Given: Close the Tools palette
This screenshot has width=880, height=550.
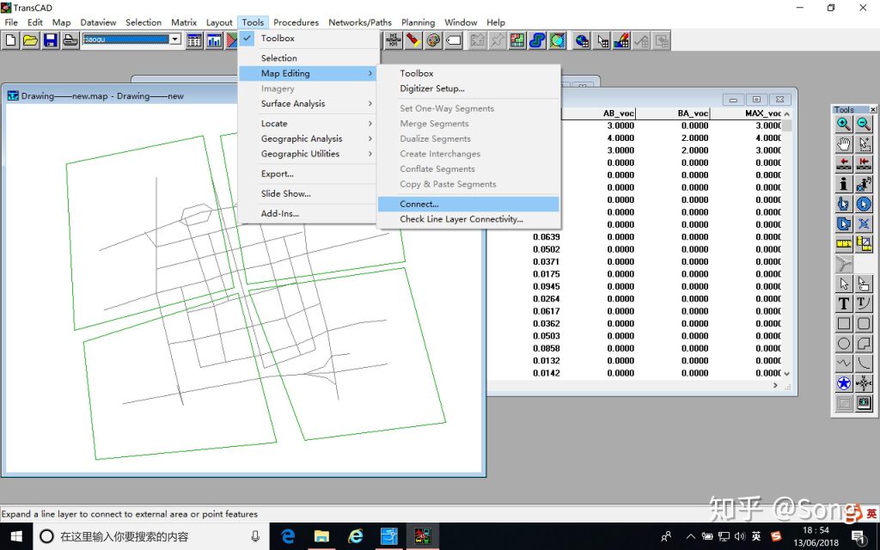Looking at the screenshot, I should click(x=873, y=109).
